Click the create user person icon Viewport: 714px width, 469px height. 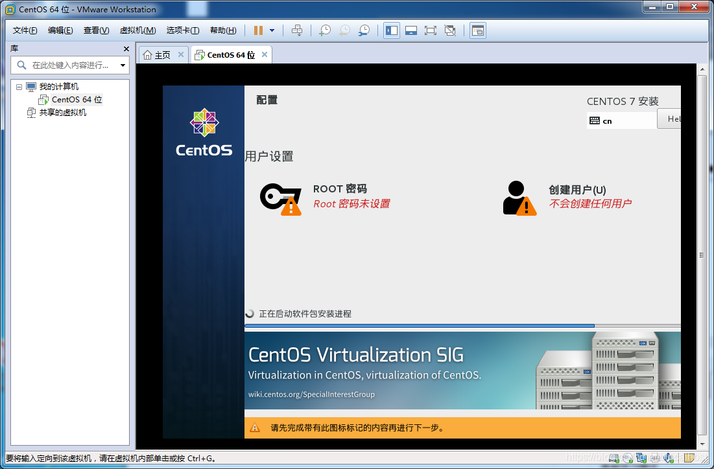519,198
